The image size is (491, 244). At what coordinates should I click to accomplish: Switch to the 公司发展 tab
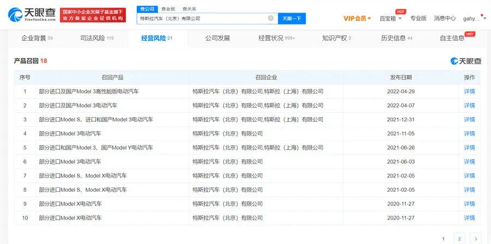(x=218, y=38)
